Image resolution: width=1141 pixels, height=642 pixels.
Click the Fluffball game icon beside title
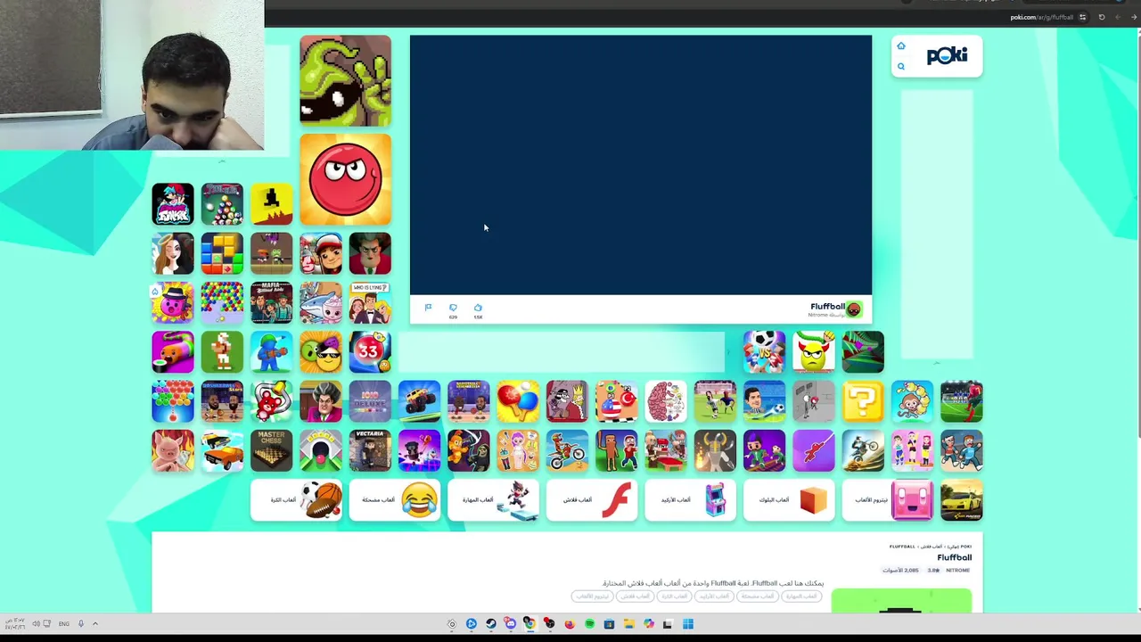[854, 309]
